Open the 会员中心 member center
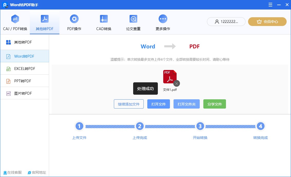This screenshot has height=177, width=291. click(267, 22)
